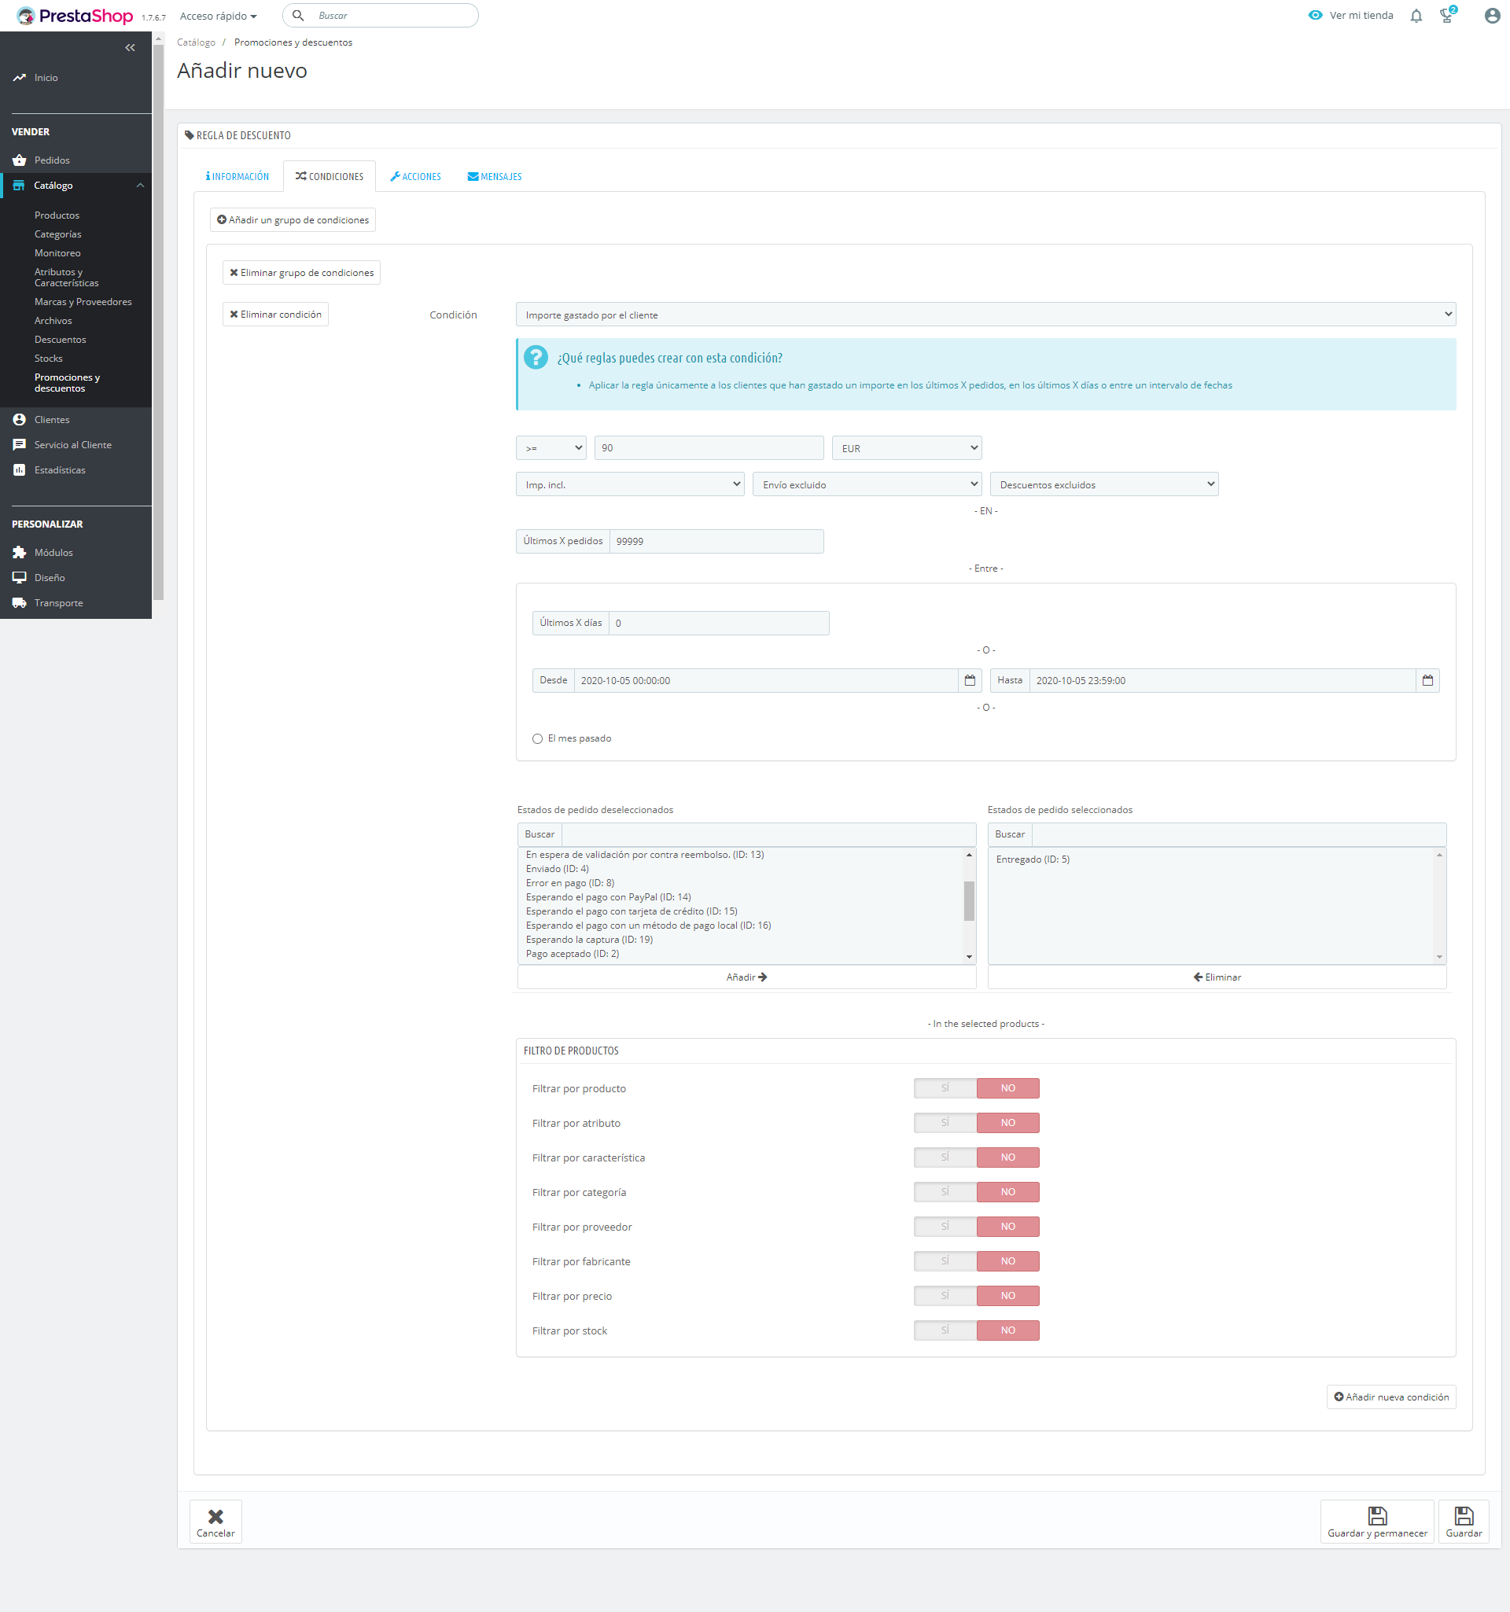Image resolution: width=1510 pixels, height=1612 pixels.
Task: Switch to the Acciones tab
Action: pyautogui.click(x=416, y=177)
